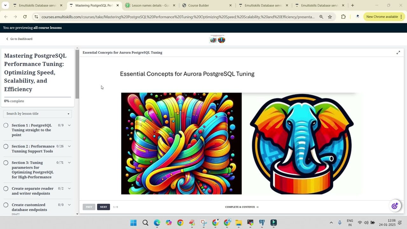Click the abstract colorful ribbons slide image
Screen dimensions: 407x229
181,143
